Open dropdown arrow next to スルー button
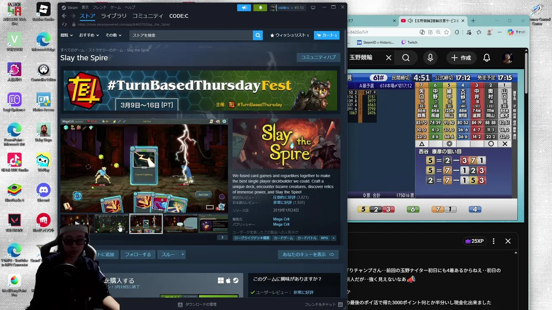This screenshot has height=310, width=552. (x=183, y=254)
